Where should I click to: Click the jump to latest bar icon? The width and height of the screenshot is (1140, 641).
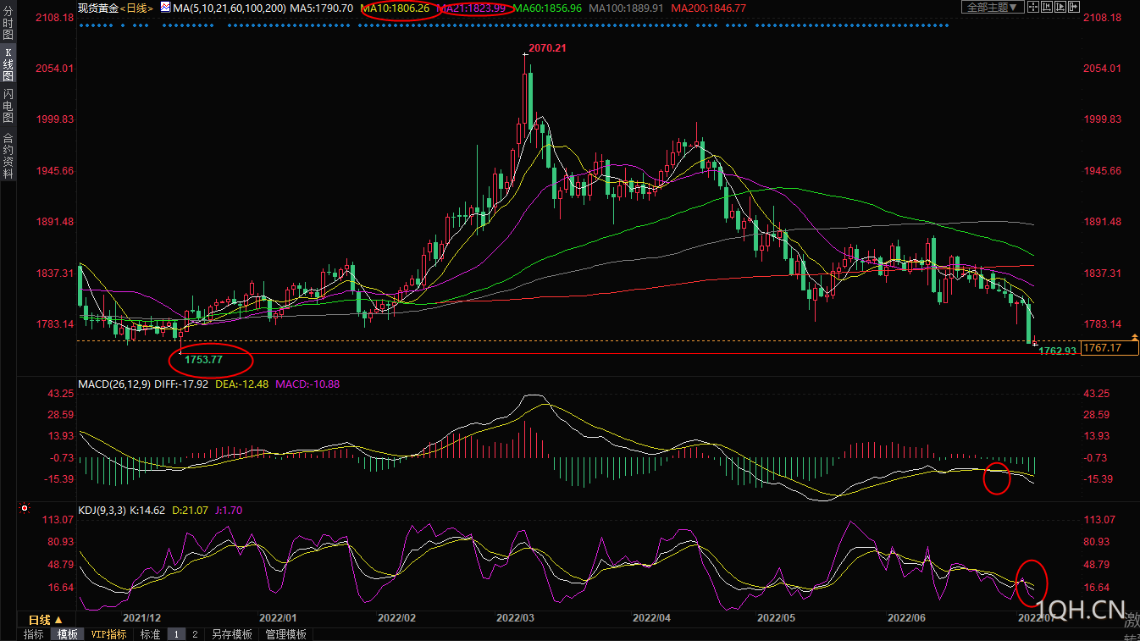point(1074,7)
